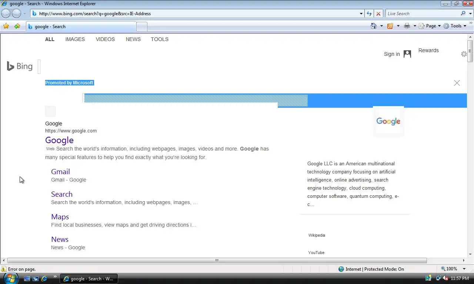Click the RSS Feeds icon

pyautogui.click(x=390, y=26)
